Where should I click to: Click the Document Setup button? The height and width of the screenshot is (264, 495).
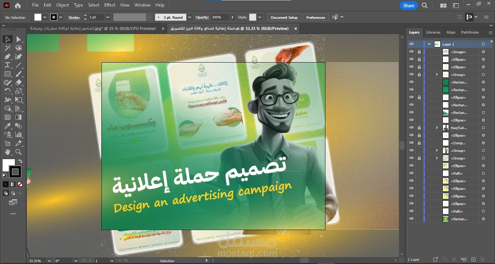[284, 17]
